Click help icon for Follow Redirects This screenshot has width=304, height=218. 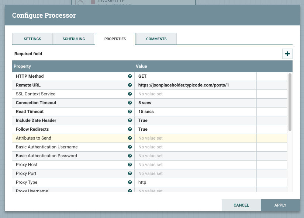point(130,129)
